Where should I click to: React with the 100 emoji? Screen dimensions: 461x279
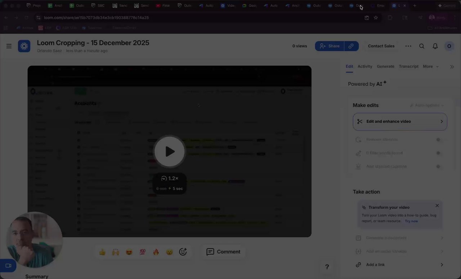coord(142,252)
